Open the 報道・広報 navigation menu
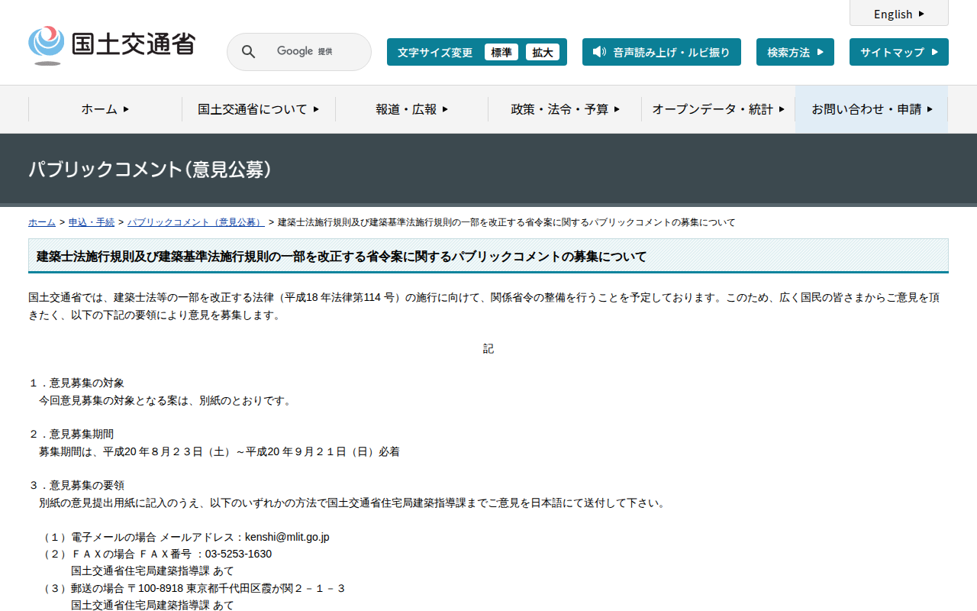Image resolution: width=977 pixels, height=611 pixels. point(411,109)
